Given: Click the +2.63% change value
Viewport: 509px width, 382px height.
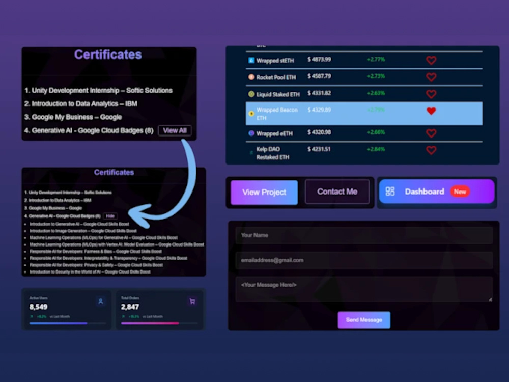Looking at the screenshot, I should pyautogui.click(x=376, y=93).
